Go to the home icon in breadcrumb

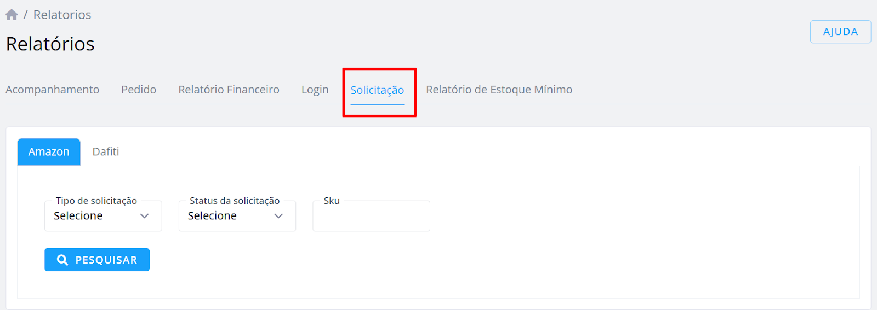tap(12, 15)
